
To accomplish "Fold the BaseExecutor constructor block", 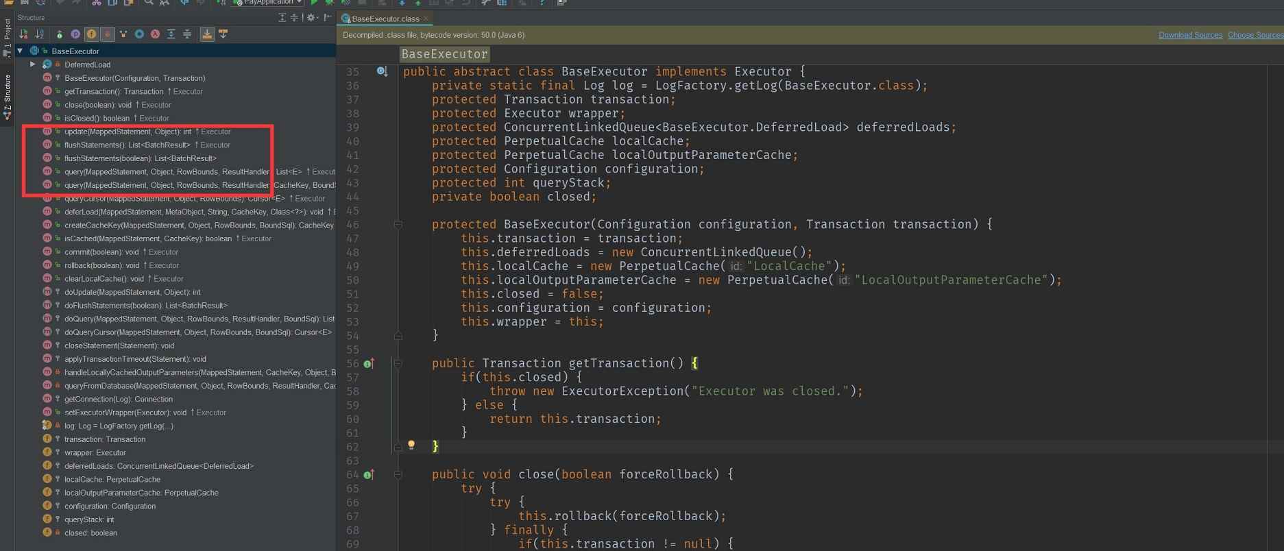I will [x=398, y=225].
